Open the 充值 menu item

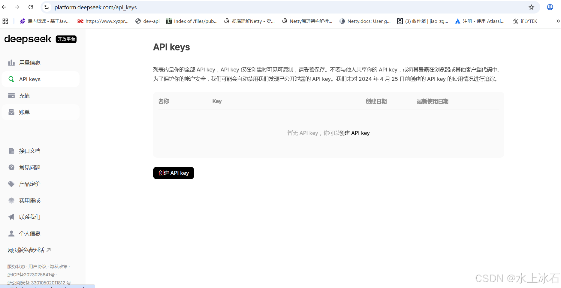point(41,95)
